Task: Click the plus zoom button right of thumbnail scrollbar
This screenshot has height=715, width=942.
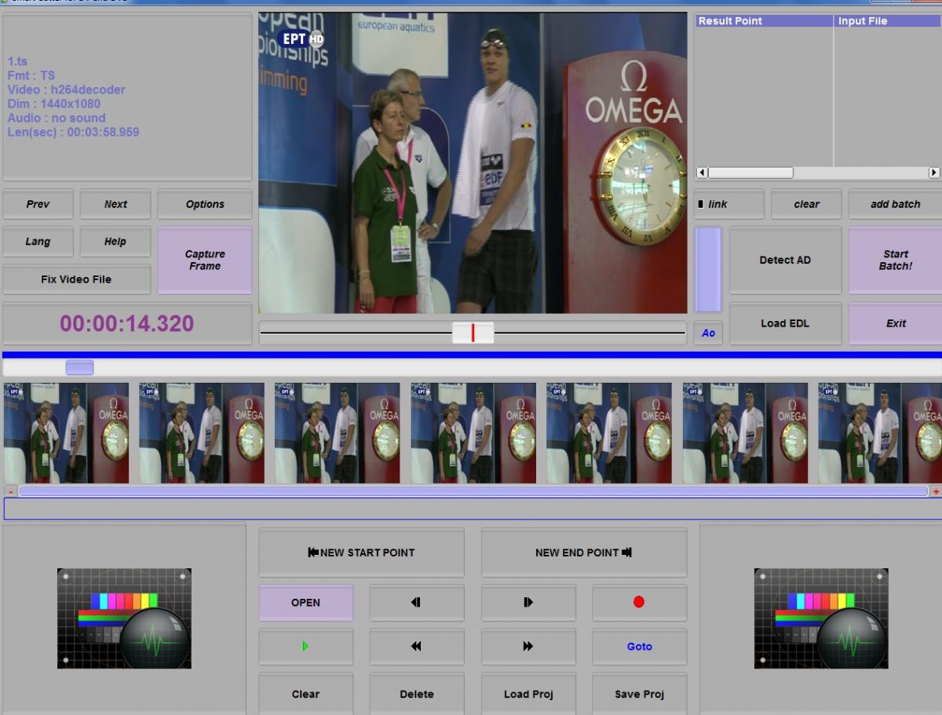Action: click(936, 491)
